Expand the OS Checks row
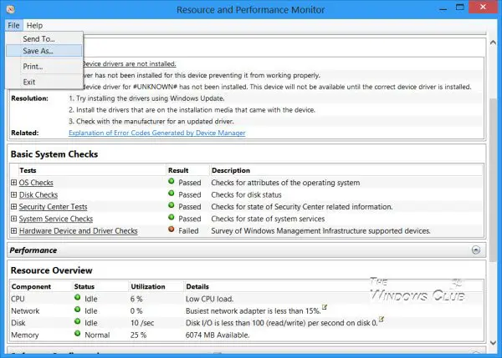This screenshot has height=358, width=502. 13,183
